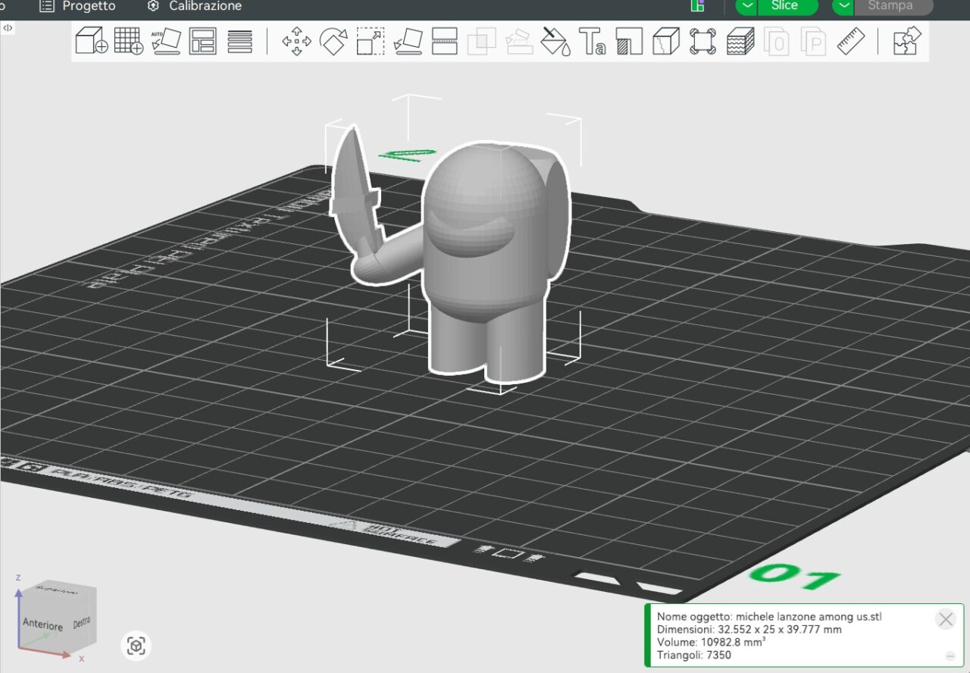Open the Measure ruler tool
Viewport: 970px width, 673px height.
[851, 41]
